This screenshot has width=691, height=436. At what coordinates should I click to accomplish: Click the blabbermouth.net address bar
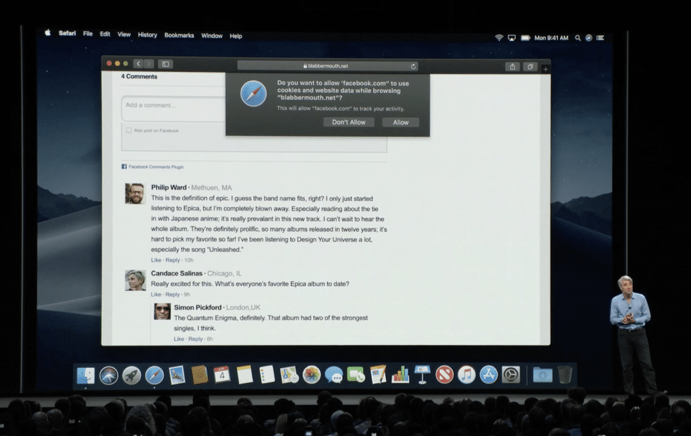pos(327,66)
